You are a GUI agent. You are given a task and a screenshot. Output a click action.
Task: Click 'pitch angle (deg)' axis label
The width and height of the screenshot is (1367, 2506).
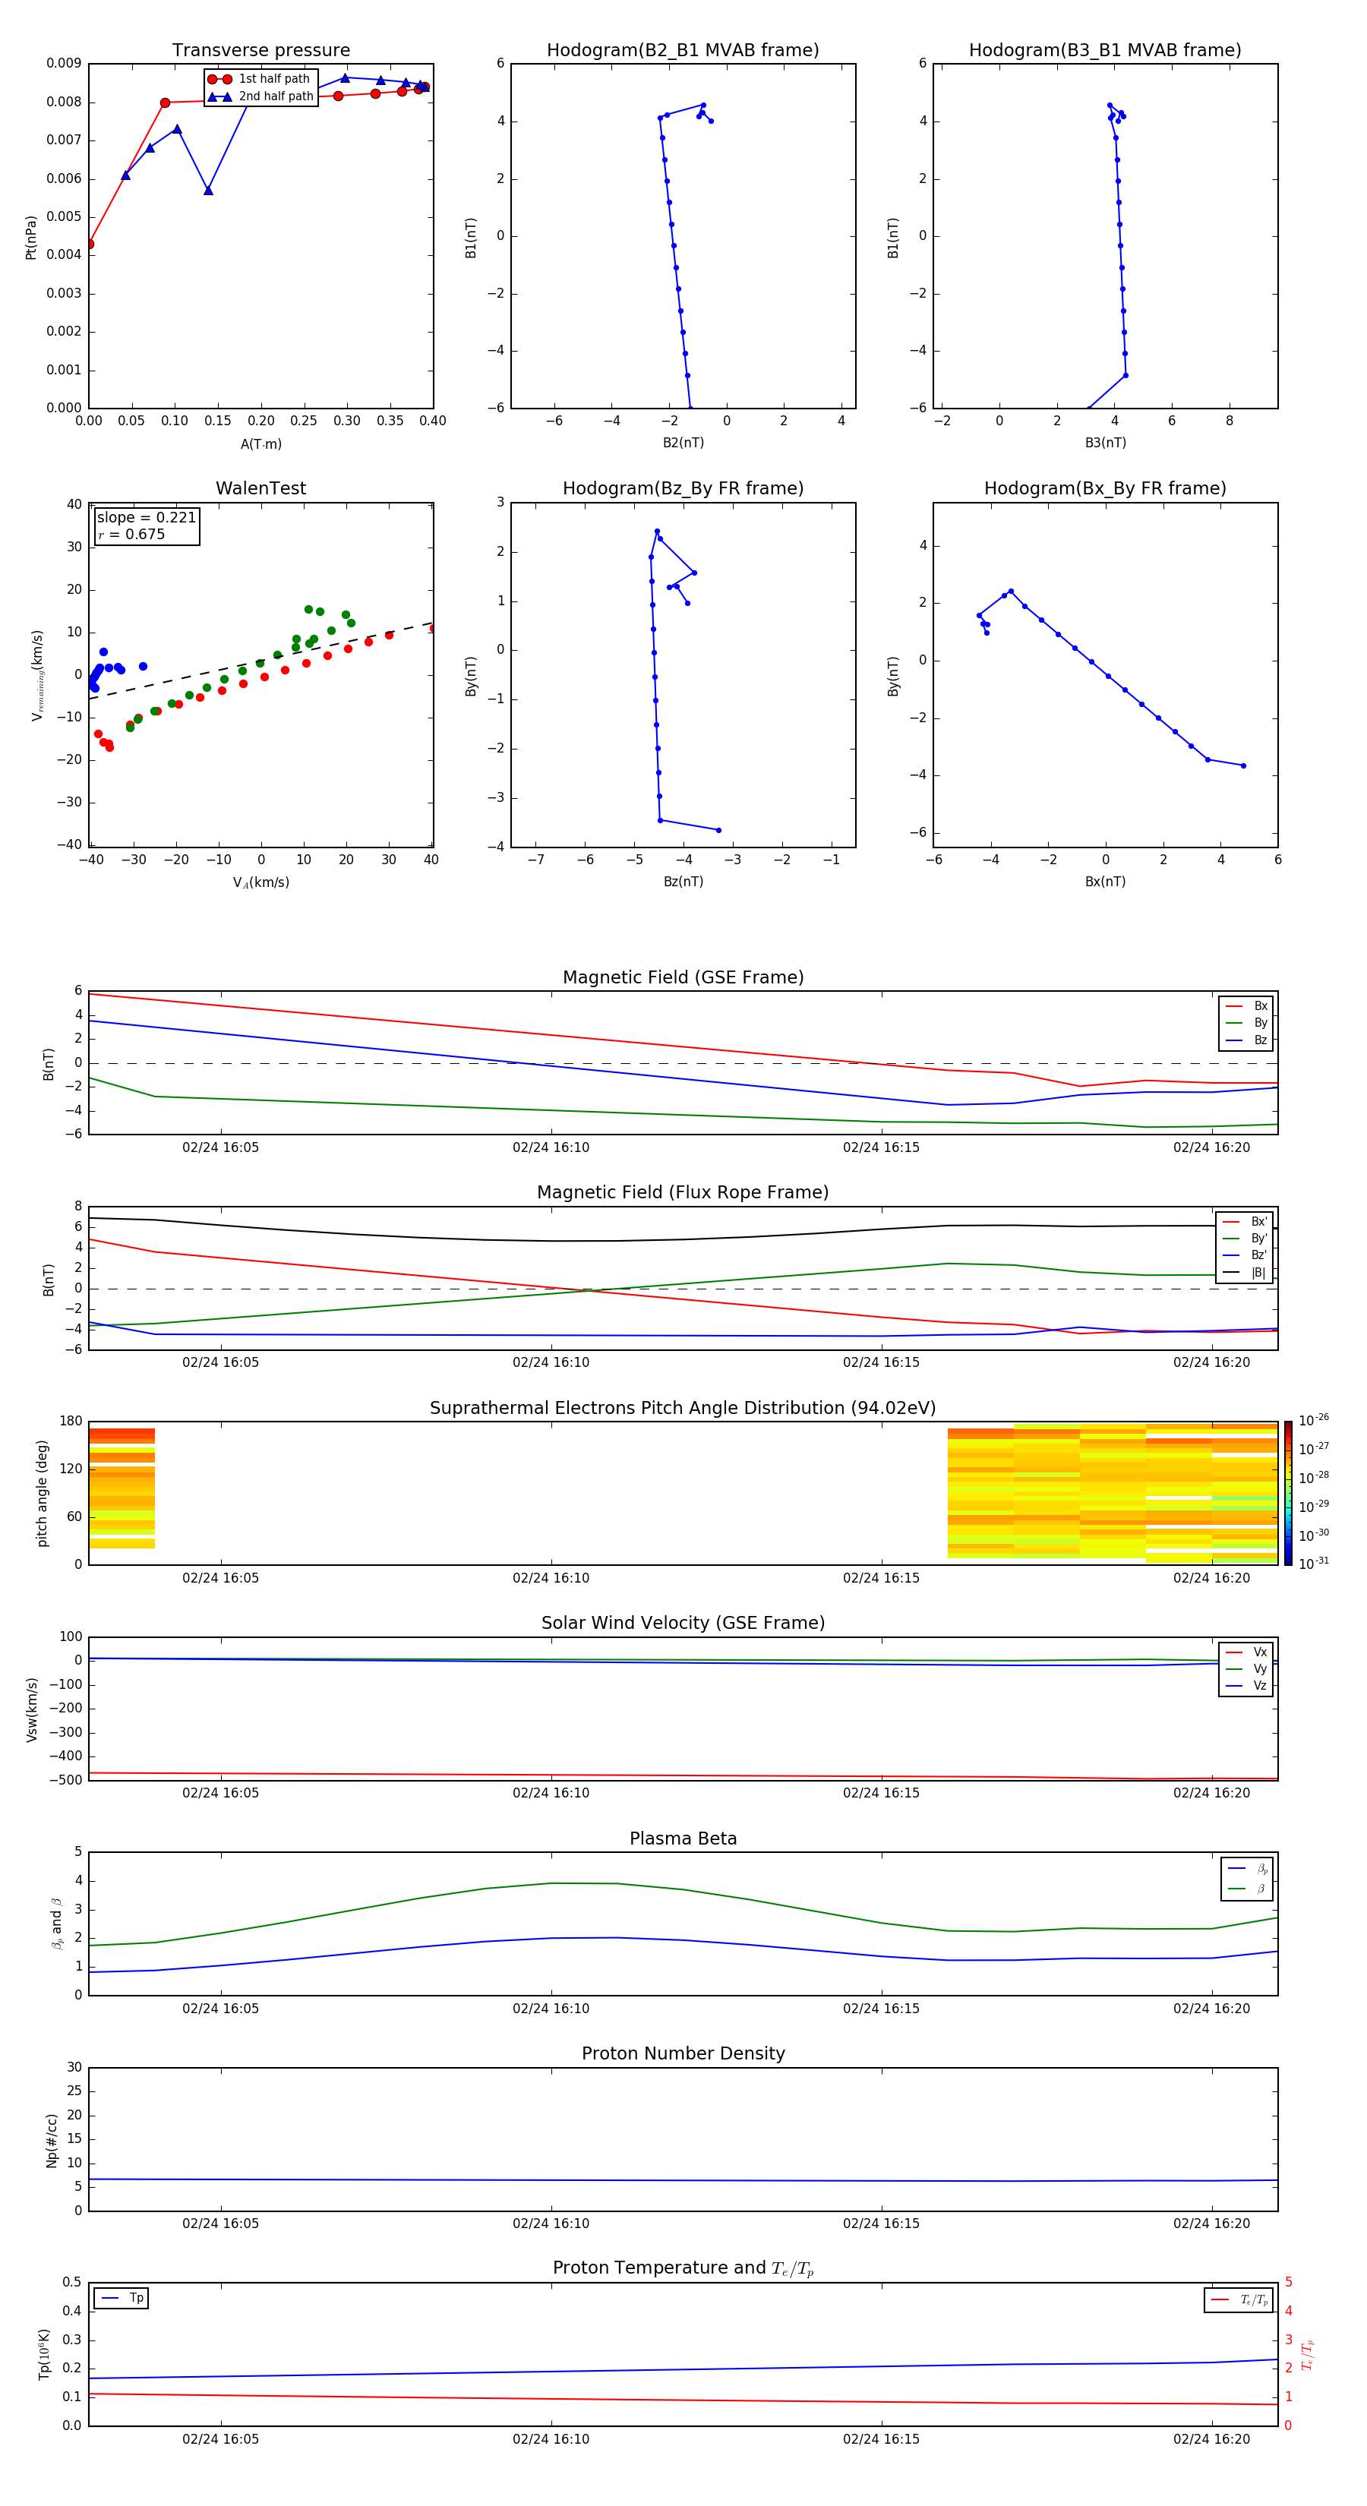[x=43, y=1493]
